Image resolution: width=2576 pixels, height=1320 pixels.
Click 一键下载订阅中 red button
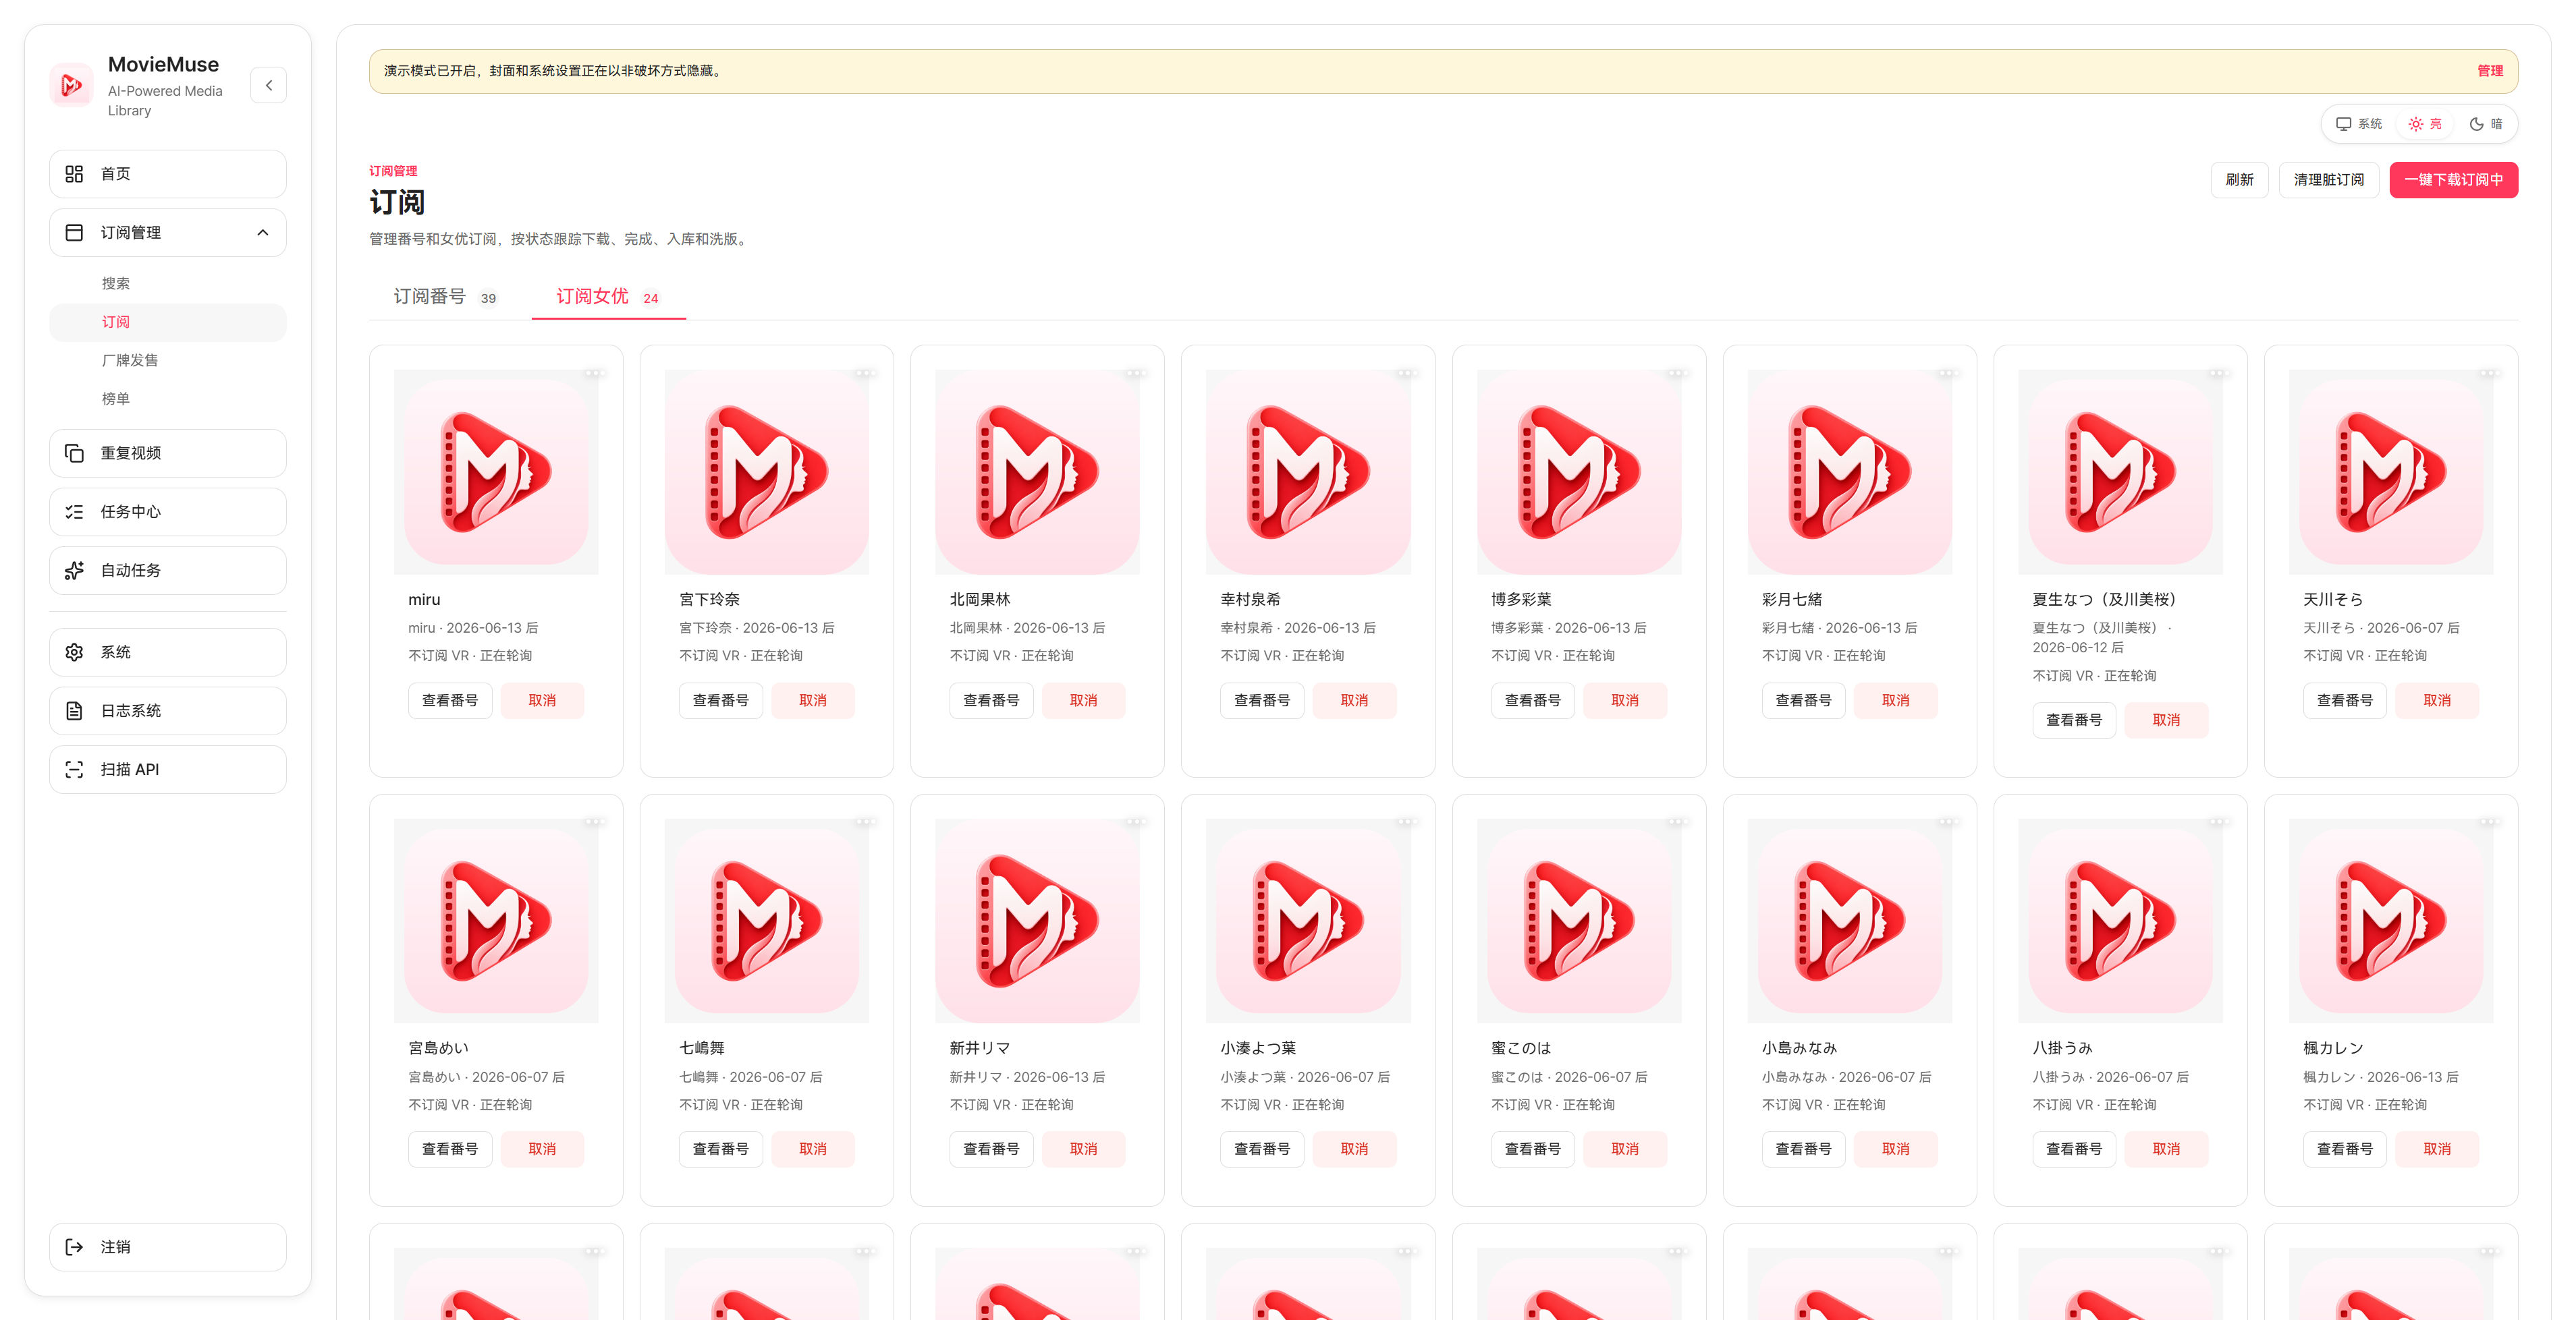coord(2453,180)
